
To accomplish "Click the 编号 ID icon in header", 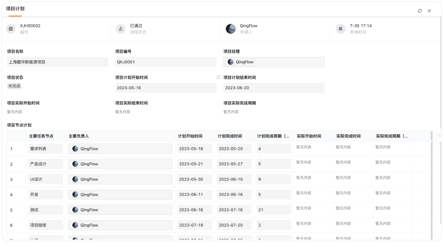I will tap(11, 29).
